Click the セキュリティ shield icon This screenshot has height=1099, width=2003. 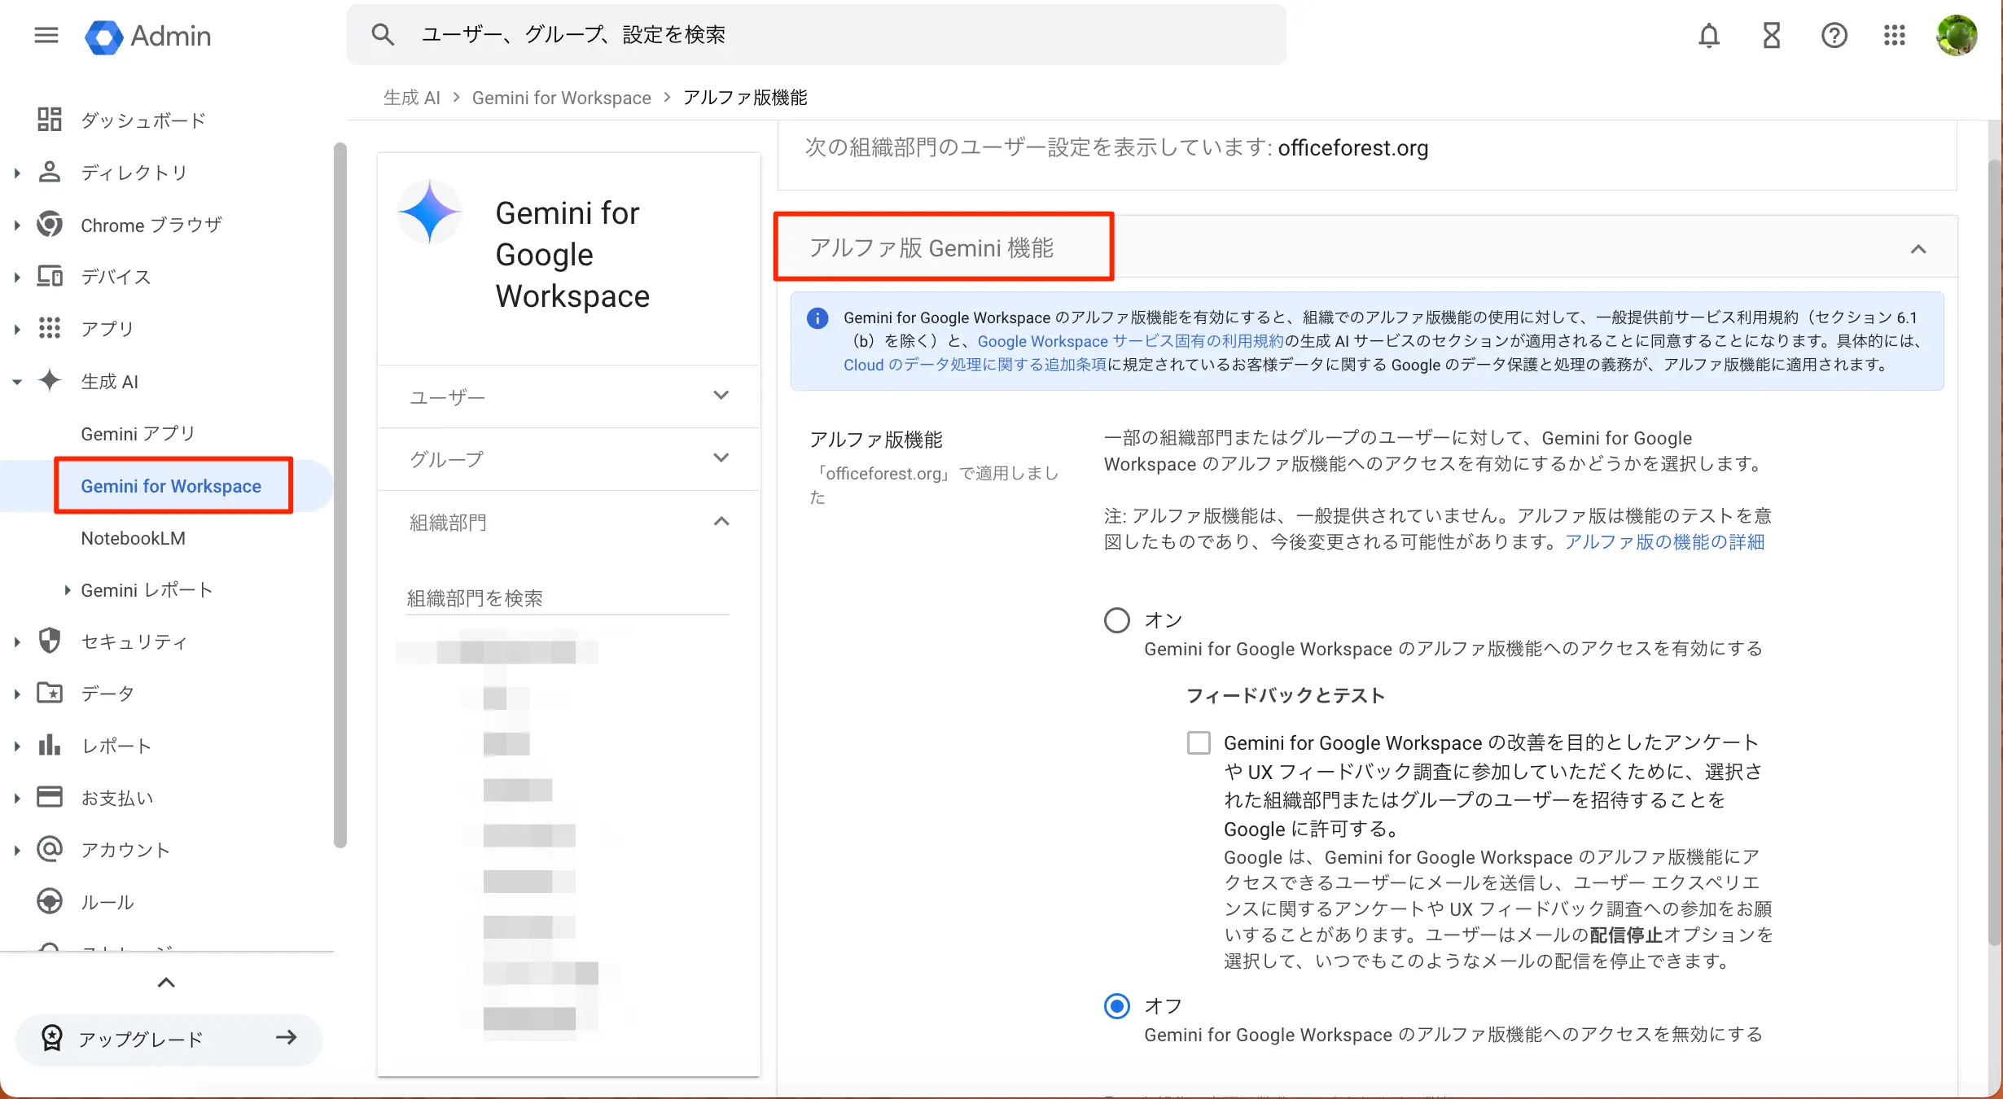(x=50, y=641)
